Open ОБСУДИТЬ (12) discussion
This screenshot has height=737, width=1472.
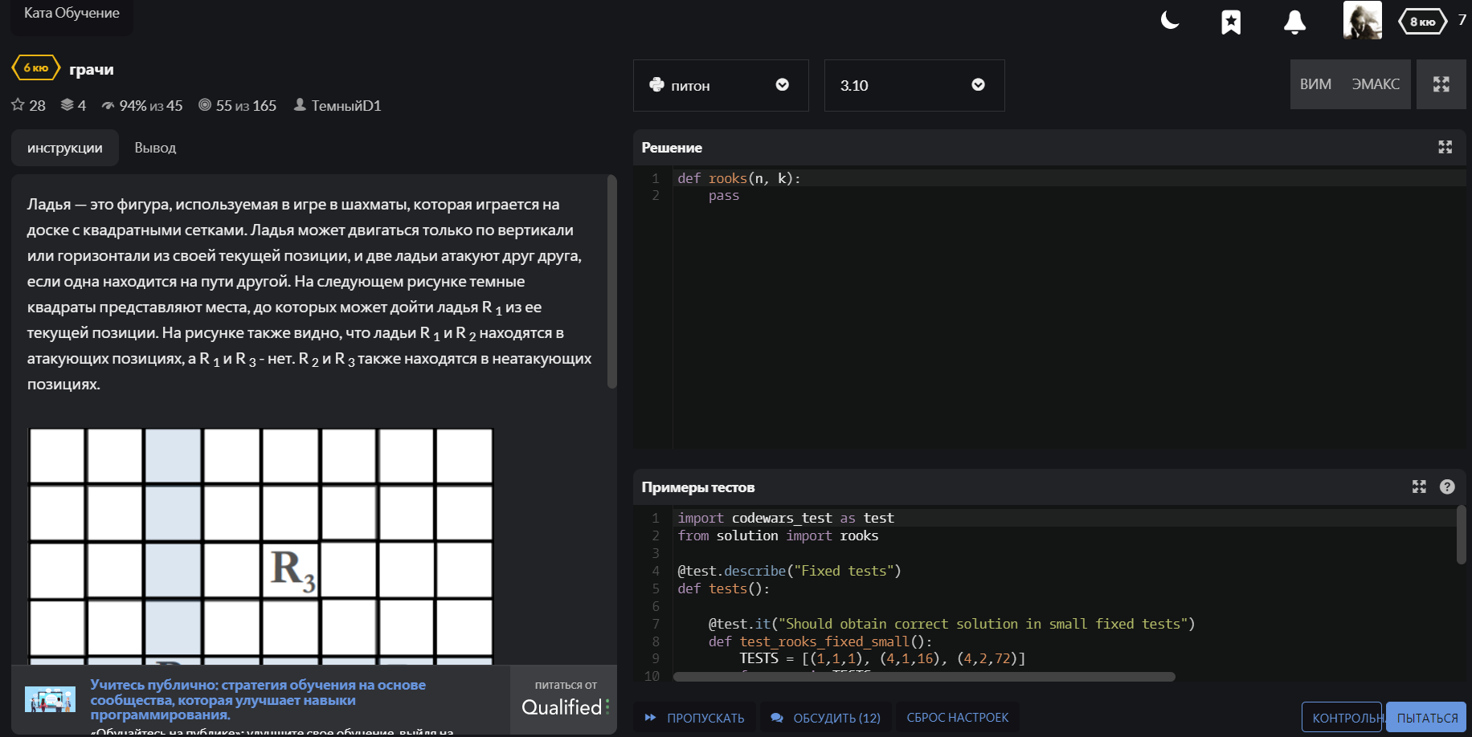click(826, 718)
